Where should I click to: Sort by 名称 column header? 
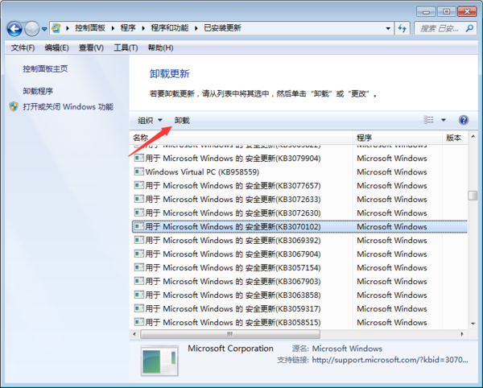[241, 138]
